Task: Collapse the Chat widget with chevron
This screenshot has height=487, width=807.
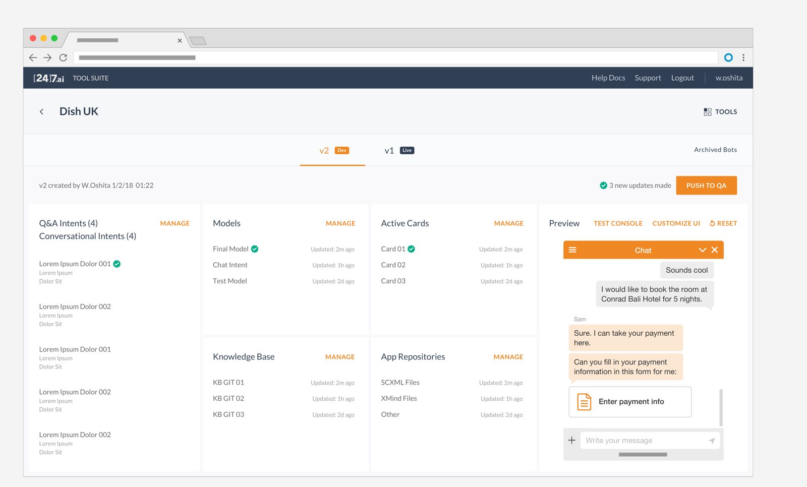Action: point(702,250)
